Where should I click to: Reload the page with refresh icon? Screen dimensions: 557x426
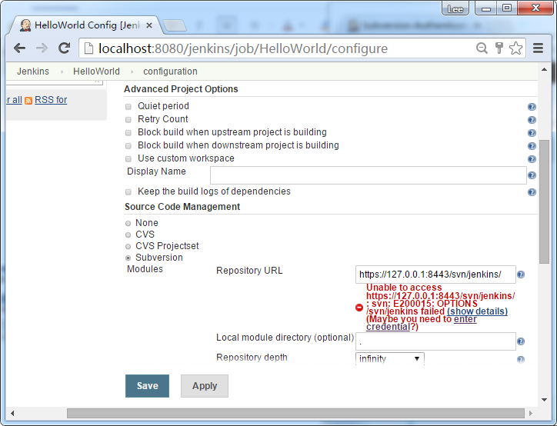click(65, 48)
